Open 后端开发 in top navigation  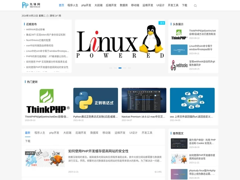click(111, 5)
